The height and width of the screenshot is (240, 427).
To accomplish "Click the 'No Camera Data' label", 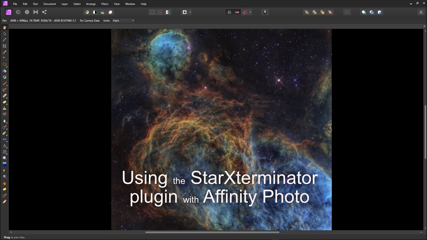I will tap(90, 21).
